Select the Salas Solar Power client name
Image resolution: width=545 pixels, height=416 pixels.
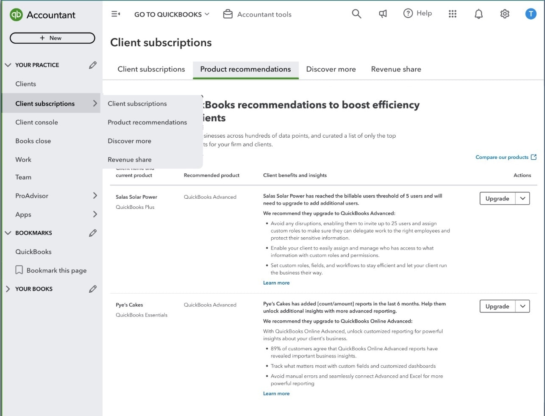(x=136, y=197)
